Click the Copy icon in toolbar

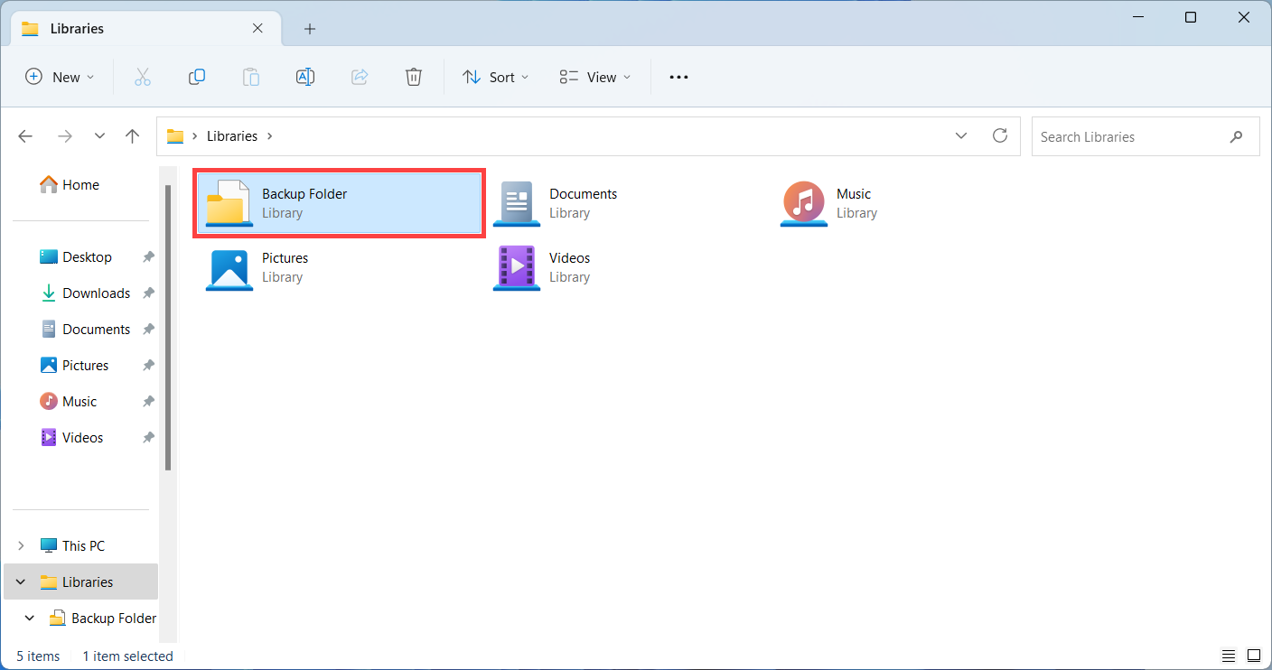tap(197, 78)
